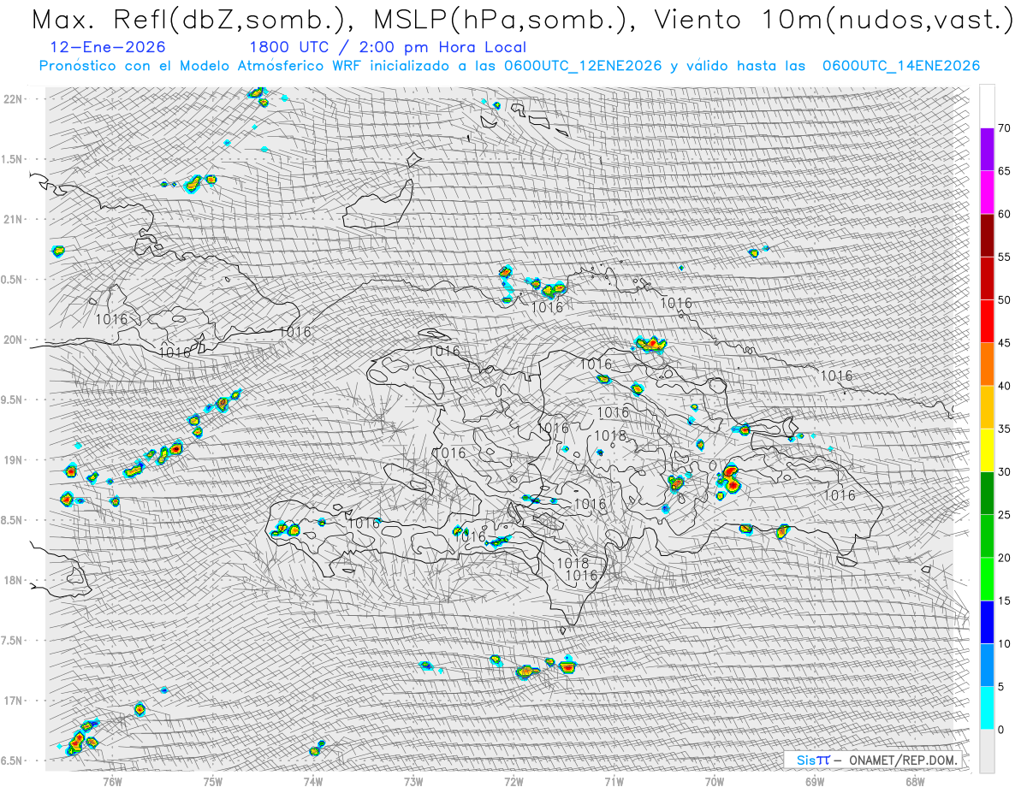The width and height of the screenshot is (1027, 793).
Task: Click the '68W' longitude axis label
Action: [x=915, y=781]
